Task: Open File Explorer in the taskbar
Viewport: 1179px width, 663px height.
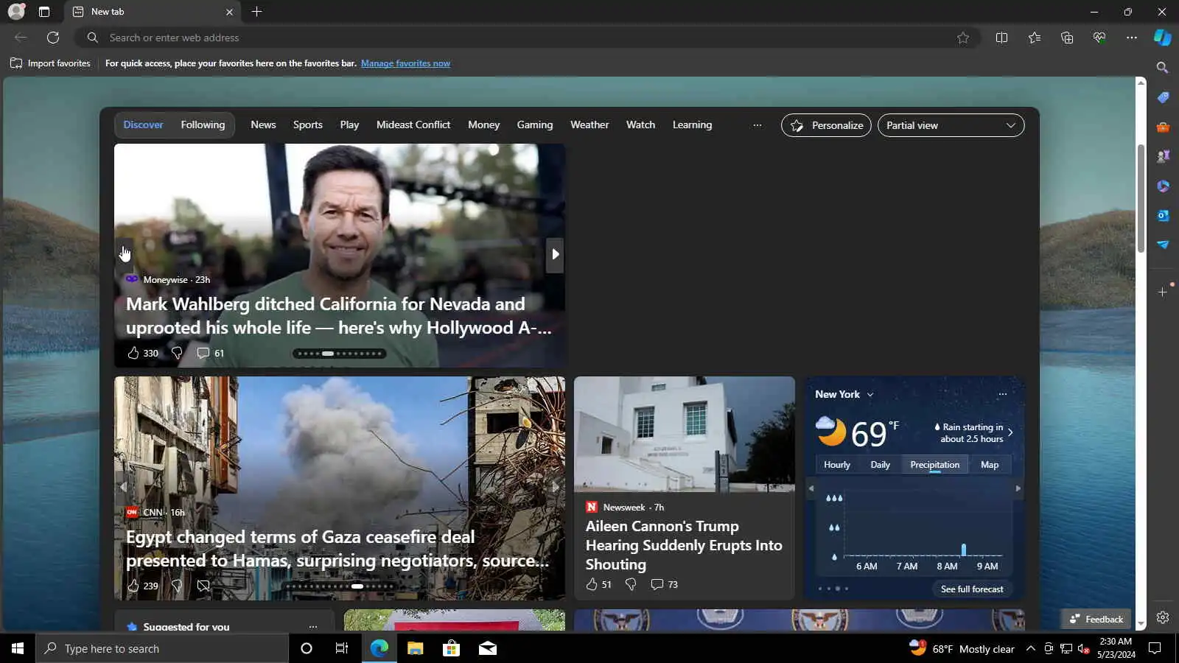Action: point(416,648)
